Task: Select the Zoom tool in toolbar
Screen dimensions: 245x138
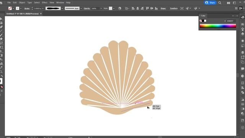Action: click(1, 72)
